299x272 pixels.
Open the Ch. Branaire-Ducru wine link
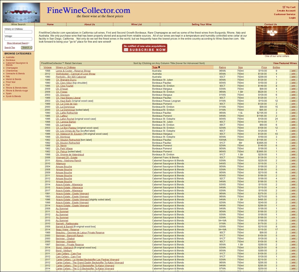(x=66, y=80)
